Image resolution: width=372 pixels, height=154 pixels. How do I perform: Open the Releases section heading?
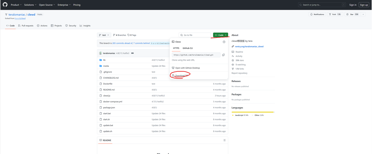pos(236,81)
